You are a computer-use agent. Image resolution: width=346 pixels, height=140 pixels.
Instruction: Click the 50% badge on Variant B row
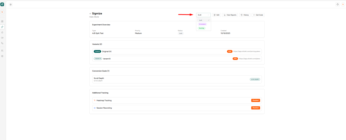pos(235,59)
